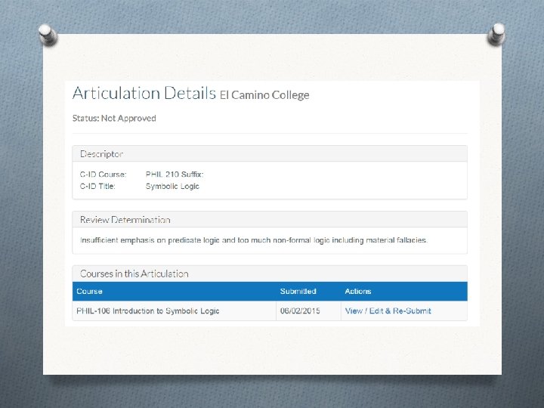This screenshot has width=544, height=408.
Task: Click the Actions column header
Action: point(358,292)
